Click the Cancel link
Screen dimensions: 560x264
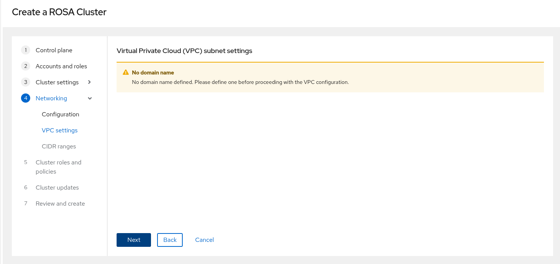(x=205, y=240)
